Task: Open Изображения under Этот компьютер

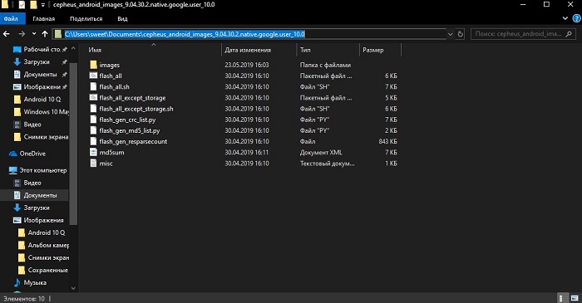Action: [43, 220]
